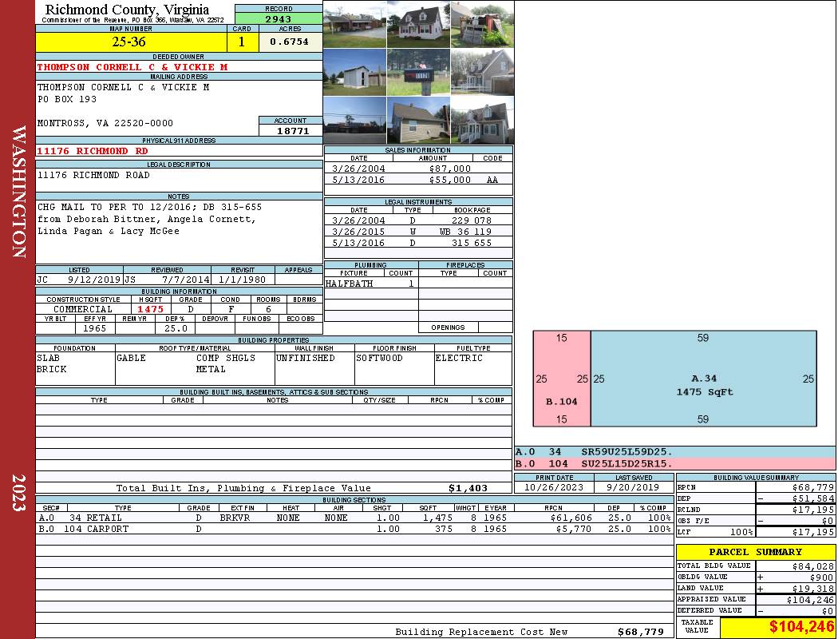
Task: Open the white house with red shutters photo
Action: pyautogui.click(x=418, y=24)
